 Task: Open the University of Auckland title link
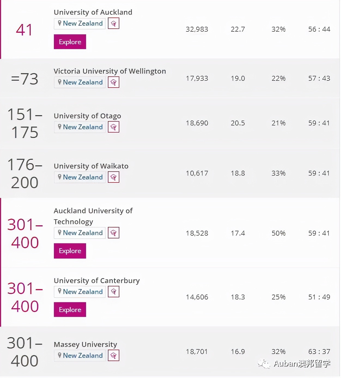coord(93,12)
